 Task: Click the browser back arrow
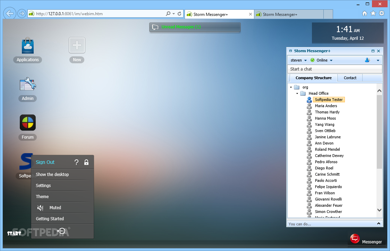coord(10,13)
